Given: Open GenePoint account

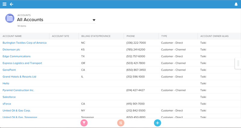Looking at the screenshot, I should click(9, 70).
